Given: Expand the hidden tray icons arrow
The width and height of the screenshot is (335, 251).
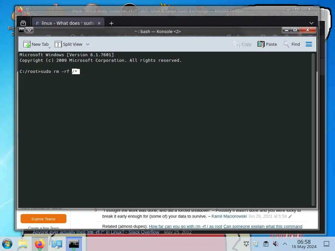Looking at the screenshot, I should (285, 244).
